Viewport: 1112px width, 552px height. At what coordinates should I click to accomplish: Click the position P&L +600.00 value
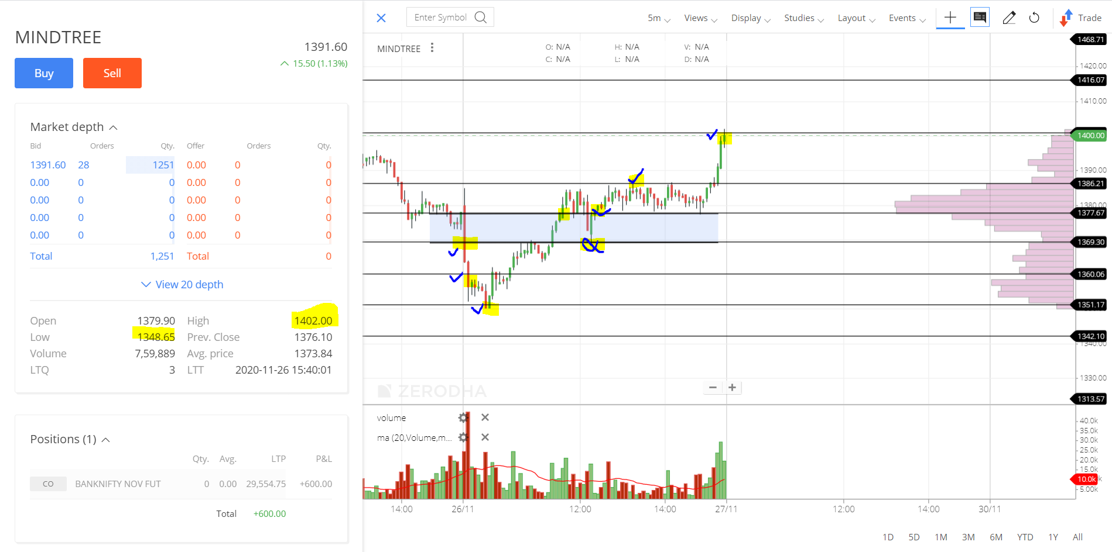pyautogui.click(x=316, y=484)
